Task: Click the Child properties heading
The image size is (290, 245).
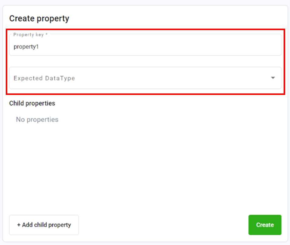Action: [x=32, y=103]
